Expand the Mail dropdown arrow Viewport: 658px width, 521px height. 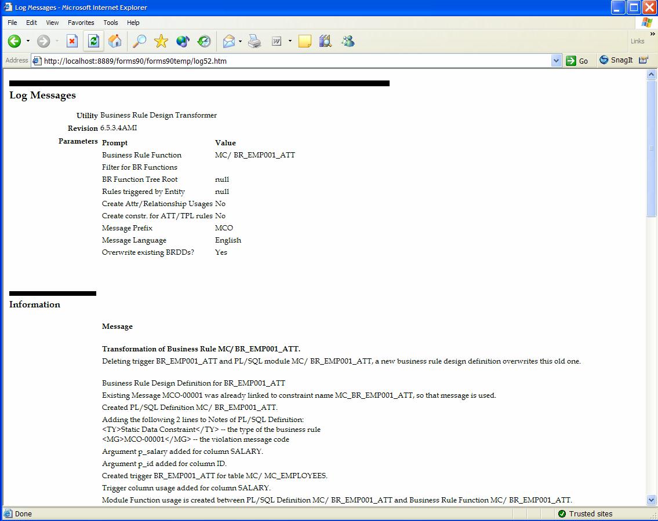click(x=241, y=41)
